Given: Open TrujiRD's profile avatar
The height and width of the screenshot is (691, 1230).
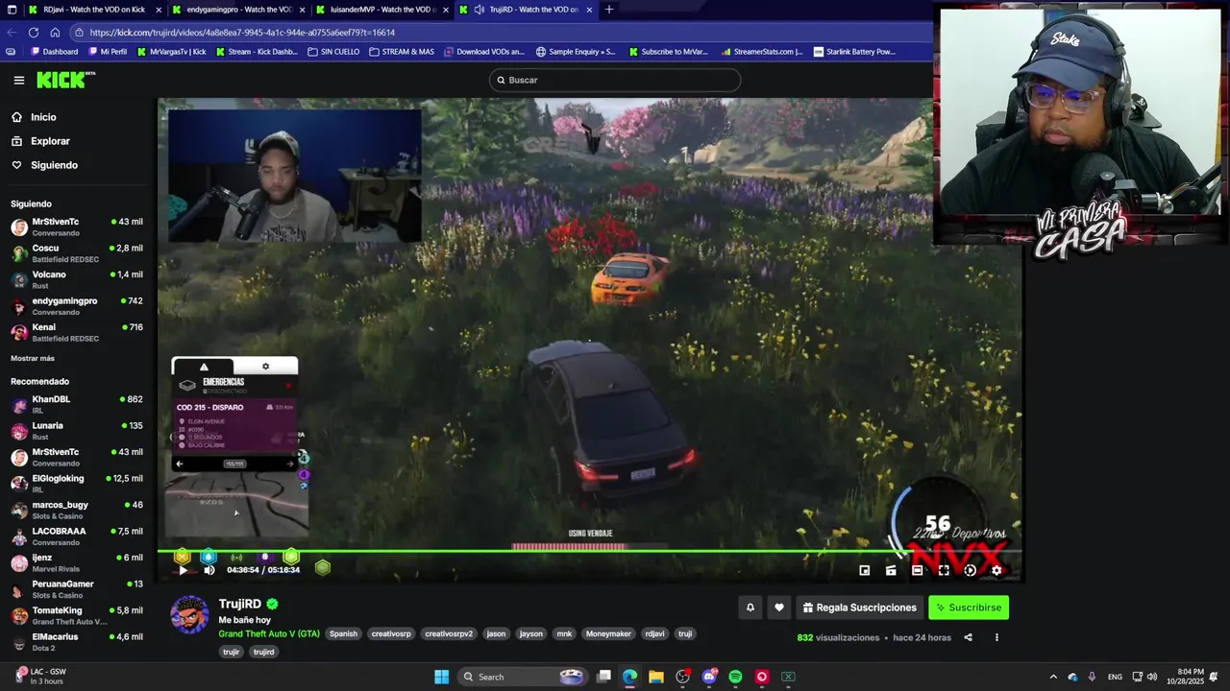Looking at the screenshot, I should click(x=189, y=615).
